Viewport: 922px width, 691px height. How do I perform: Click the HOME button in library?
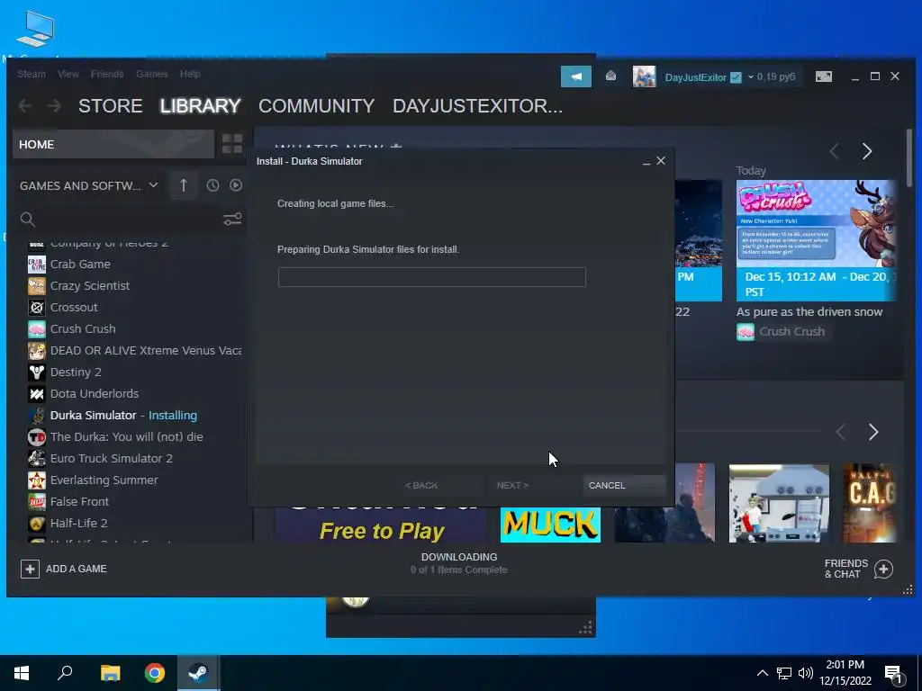click(113, 144)
